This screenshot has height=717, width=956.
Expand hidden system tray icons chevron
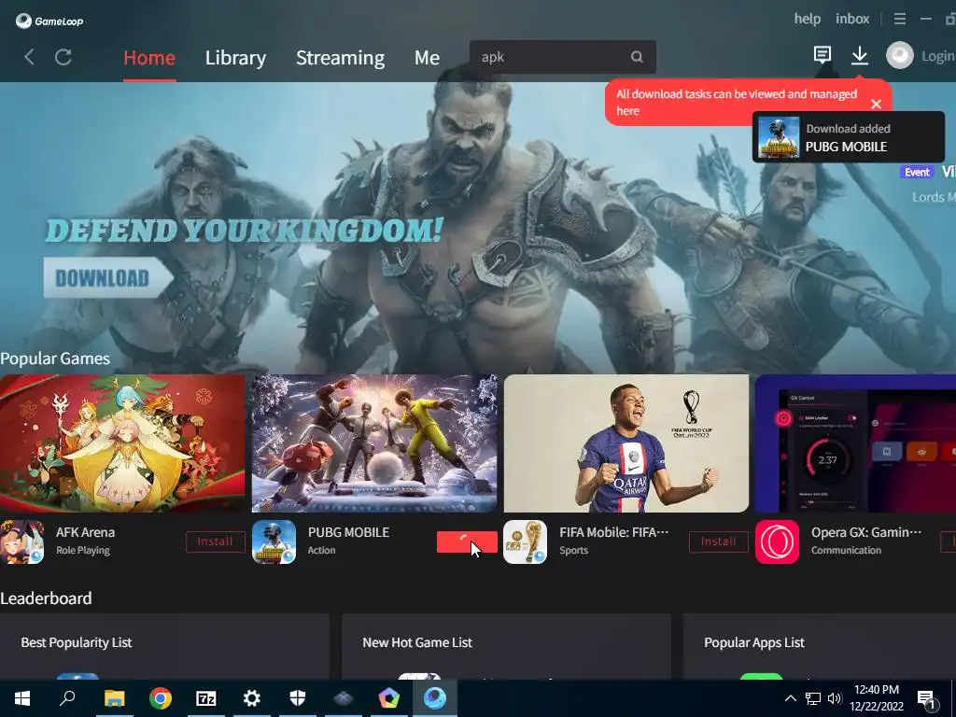790,698
